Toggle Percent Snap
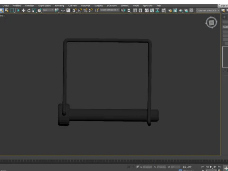Screen dimensions: 228x171 85,10
